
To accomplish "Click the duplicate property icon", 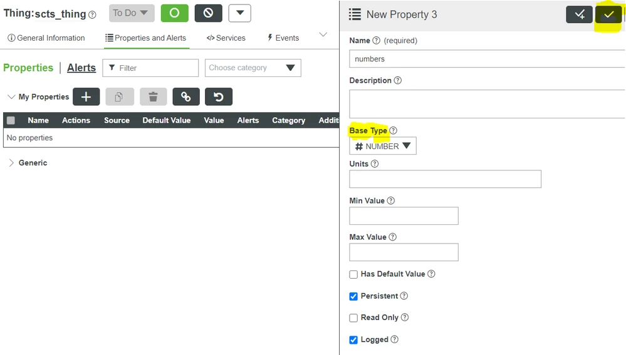I will [119, 97].
